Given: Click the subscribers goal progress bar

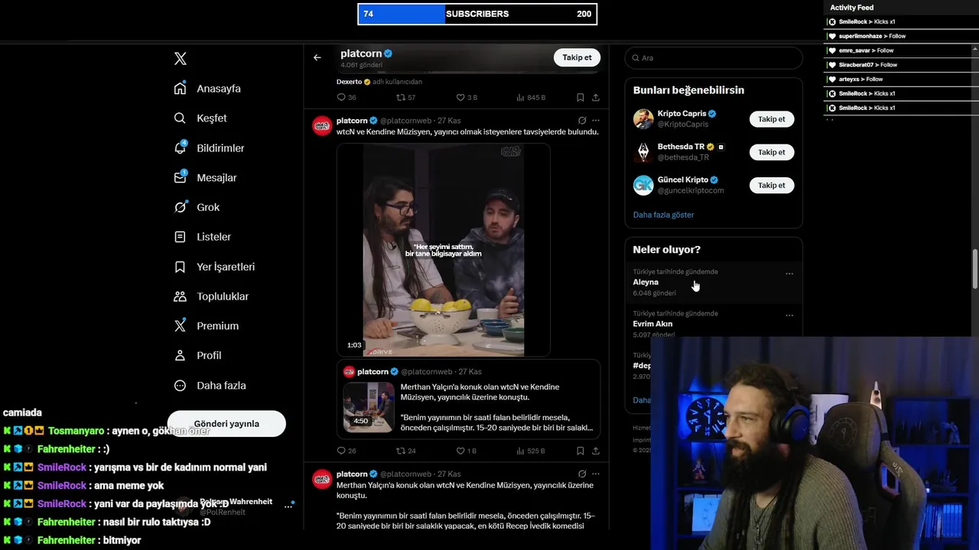Looking at the screenshot, I should 477,14.
